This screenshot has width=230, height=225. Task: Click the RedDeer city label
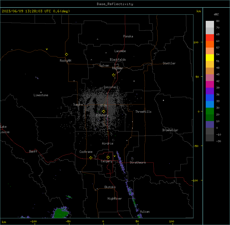tap(117, 68)
